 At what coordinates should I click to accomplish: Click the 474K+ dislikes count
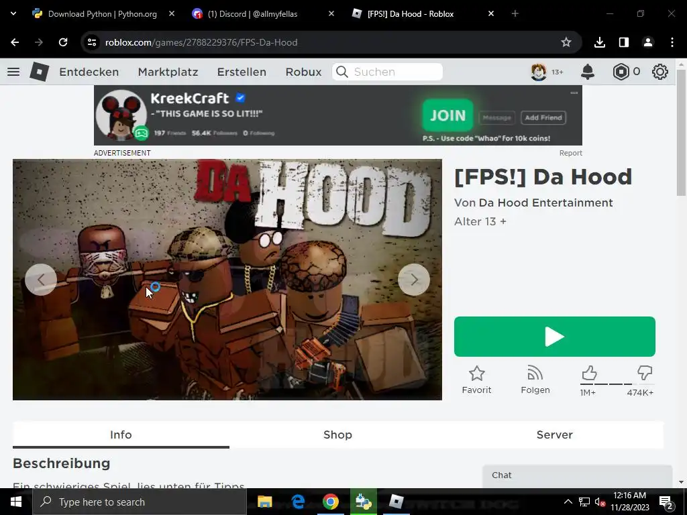(x=640, y=393)
